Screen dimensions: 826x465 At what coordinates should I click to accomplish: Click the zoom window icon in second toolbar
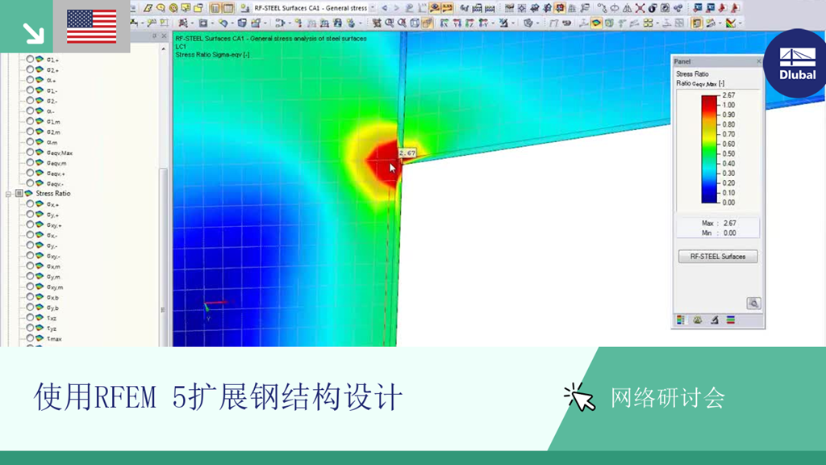[390, 23]
